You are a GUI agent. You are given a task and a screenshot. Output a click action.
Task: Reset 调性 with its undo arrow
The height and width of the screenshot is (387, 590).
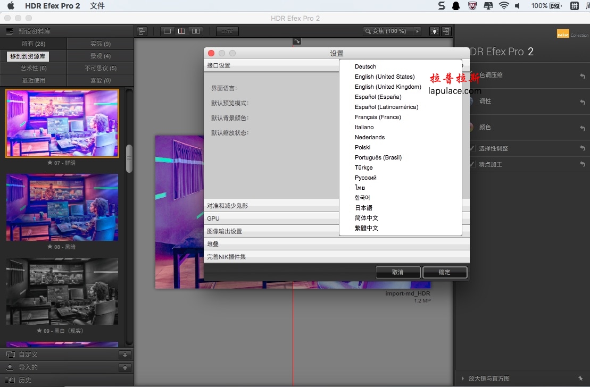tap(583, 102)
